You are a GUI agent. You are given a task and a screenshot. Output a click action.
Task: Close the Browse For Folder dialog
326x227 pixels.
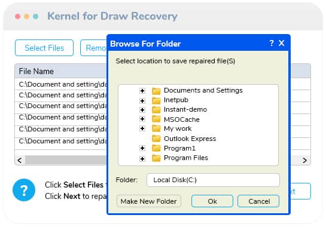pos(282,43)
